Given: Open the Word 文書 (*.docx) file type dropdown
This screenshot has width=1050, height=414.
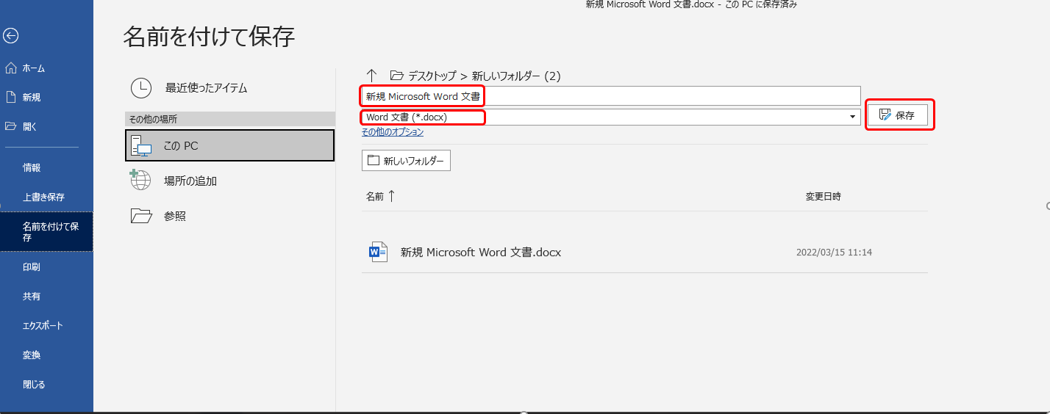Looking at the screenshot, I should [x=610, y=117].
